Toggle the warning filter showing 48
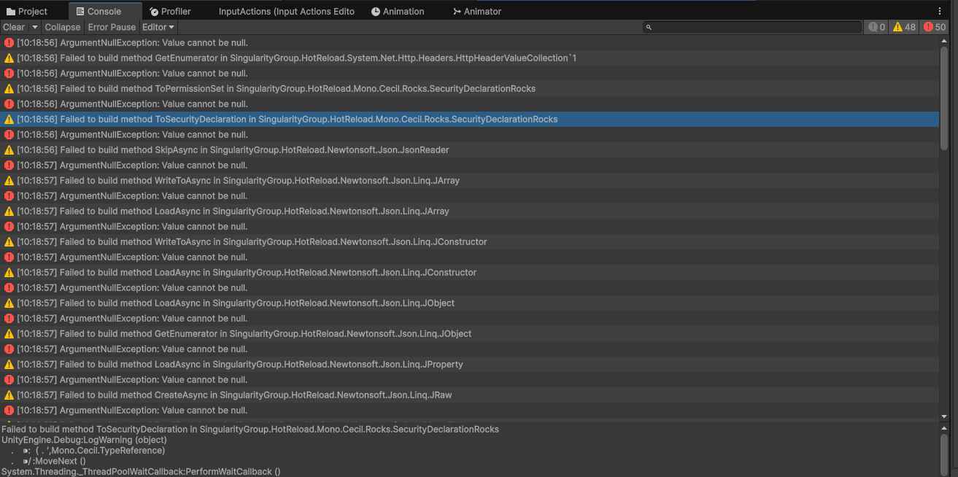 coord(903,26)
